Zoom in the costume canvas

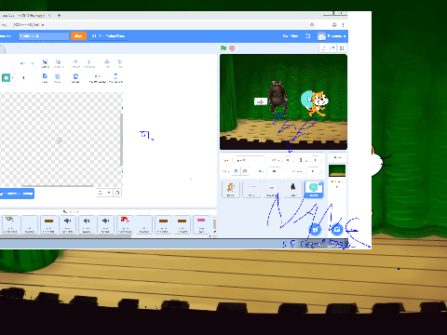[117, 193]
